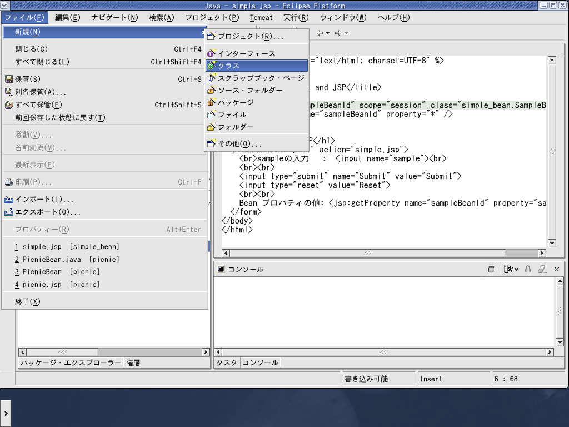This screenshot has height=427, width=569.
Task: Switch to the 階層 hierarchy tab
Action: coord(133,363)
